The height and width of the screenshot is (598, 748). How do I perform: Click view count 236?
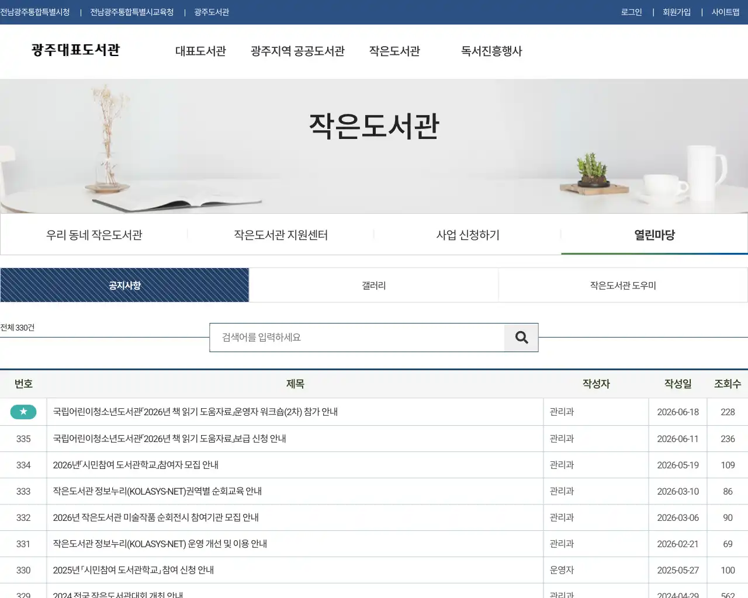click(728, 439)
